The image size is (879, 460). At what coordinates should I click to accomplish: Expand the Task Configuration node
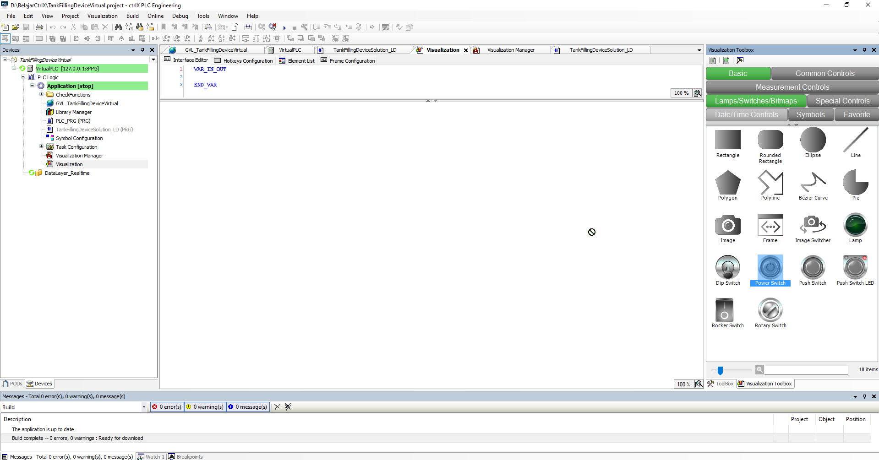pyautogui.click(x=41, y=147)
